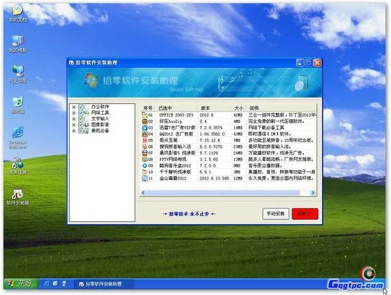The height and width of the screenshot is (295, 391).
Task: Click the 金山毒霸2012 row icon
Action: point(145,178)
